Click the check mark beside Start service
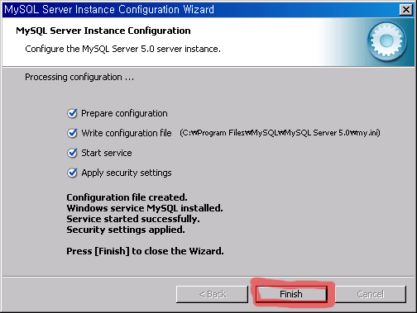Viewport: 417px width, 313px height. [x=72, y=153]
